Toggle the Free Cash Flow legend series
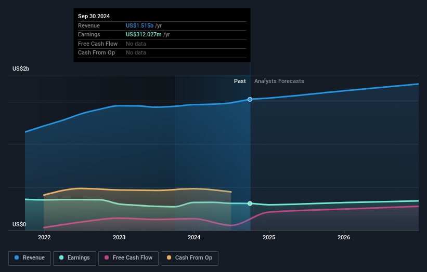 [x=128, y=258]
